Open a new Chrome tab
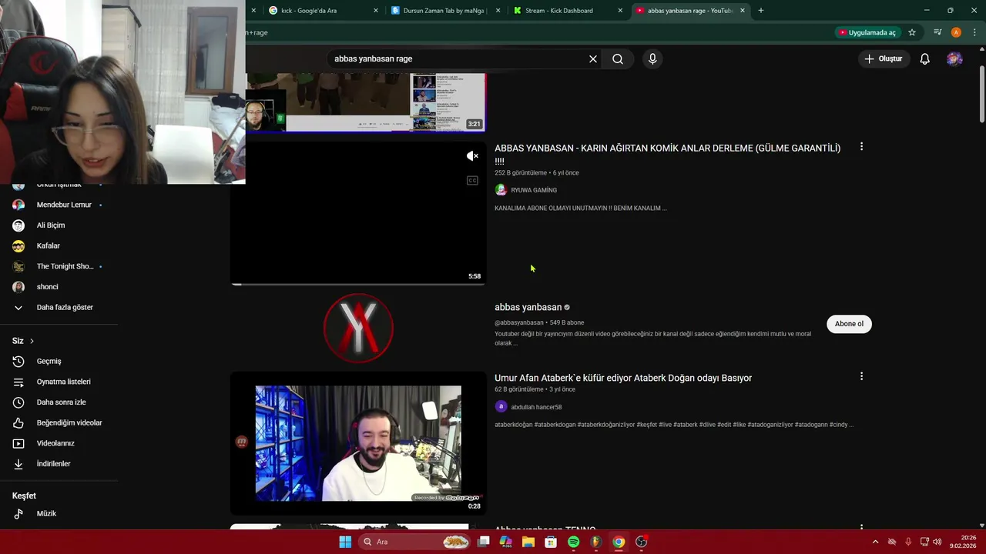986x554 pixels. pos(761,11)
